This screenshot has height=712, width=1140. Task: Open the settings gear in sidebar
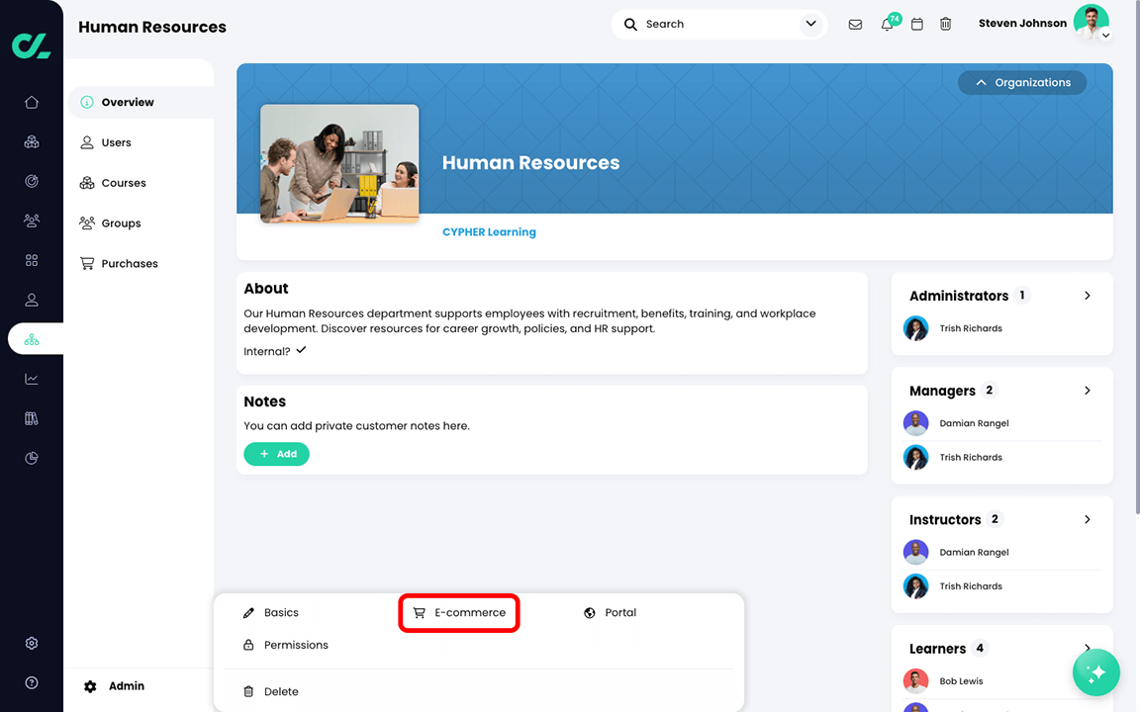[x=31, y=643]
